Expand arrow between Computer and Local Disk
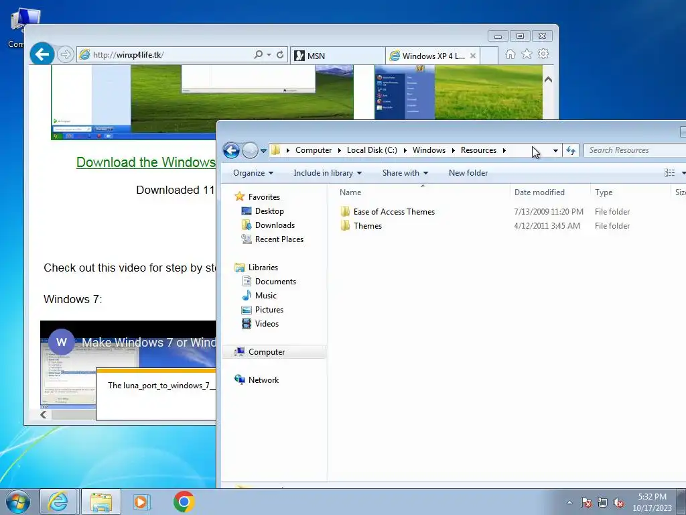This screenshot has height=515, width=686. 340,150
